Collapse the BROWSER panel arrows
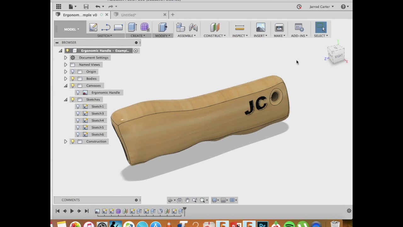This screenshot has width=403, height=227. 57,43
